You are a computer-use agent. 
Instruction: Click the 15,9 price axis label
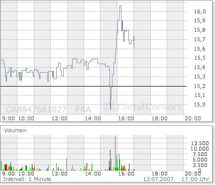[x=200, y=20]
